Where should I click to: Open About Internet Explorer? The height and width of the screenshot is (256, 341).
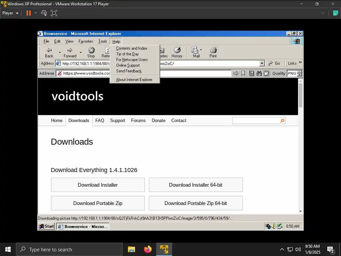point(135,80)
